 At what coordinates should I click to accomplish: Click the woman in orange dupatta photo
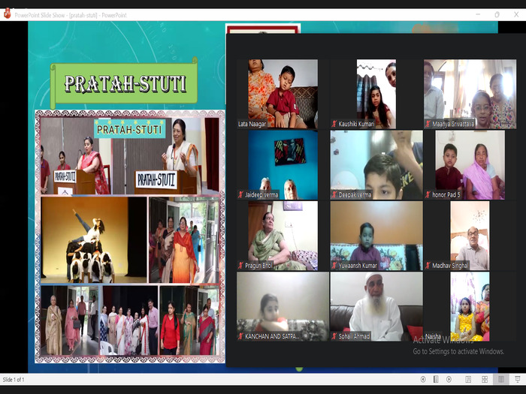pyautogui.click(x=184, y=240)
